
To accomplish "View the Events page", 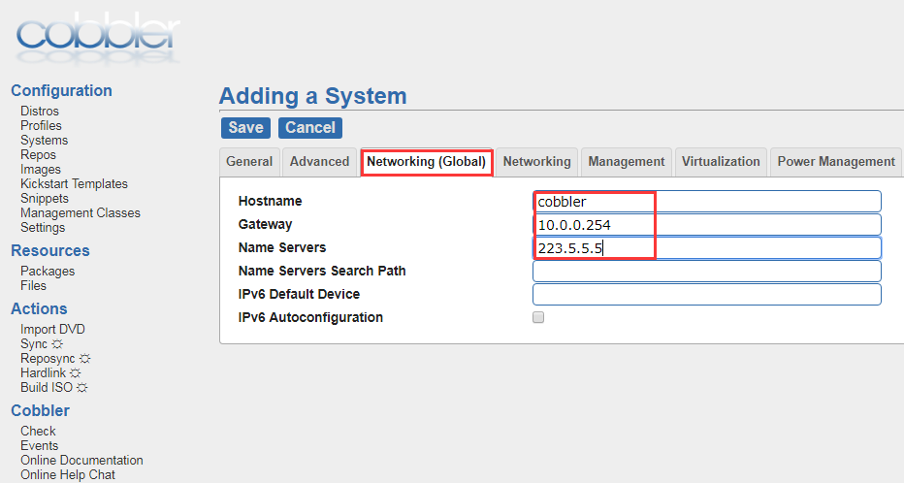I will click(39, 445).
